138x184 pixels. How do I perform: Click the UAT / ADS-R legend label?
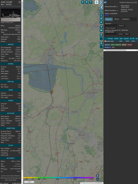[x=116, y=45]
